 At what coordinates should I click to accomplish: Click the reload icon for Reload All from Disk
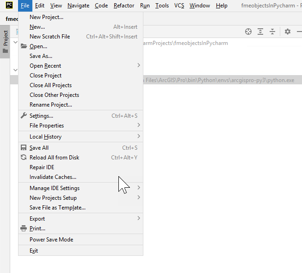point(24,158)
